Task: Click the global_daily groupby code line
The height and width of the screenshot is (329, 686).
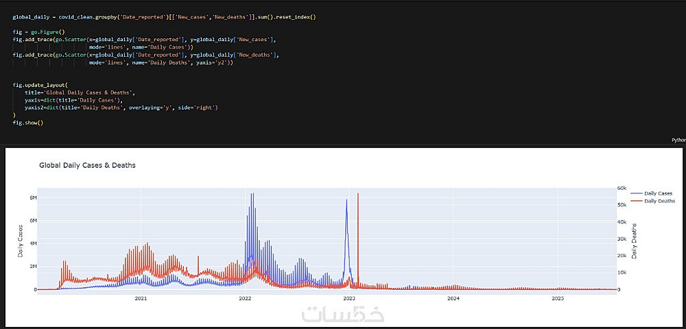Action: pos(164,17)
